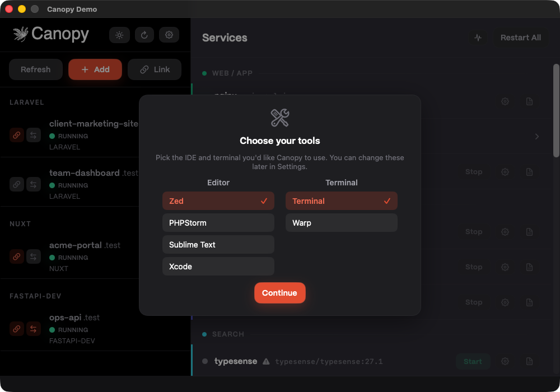
Task: Click the warning triangle beside typesense
Action: tap(266, 362)
